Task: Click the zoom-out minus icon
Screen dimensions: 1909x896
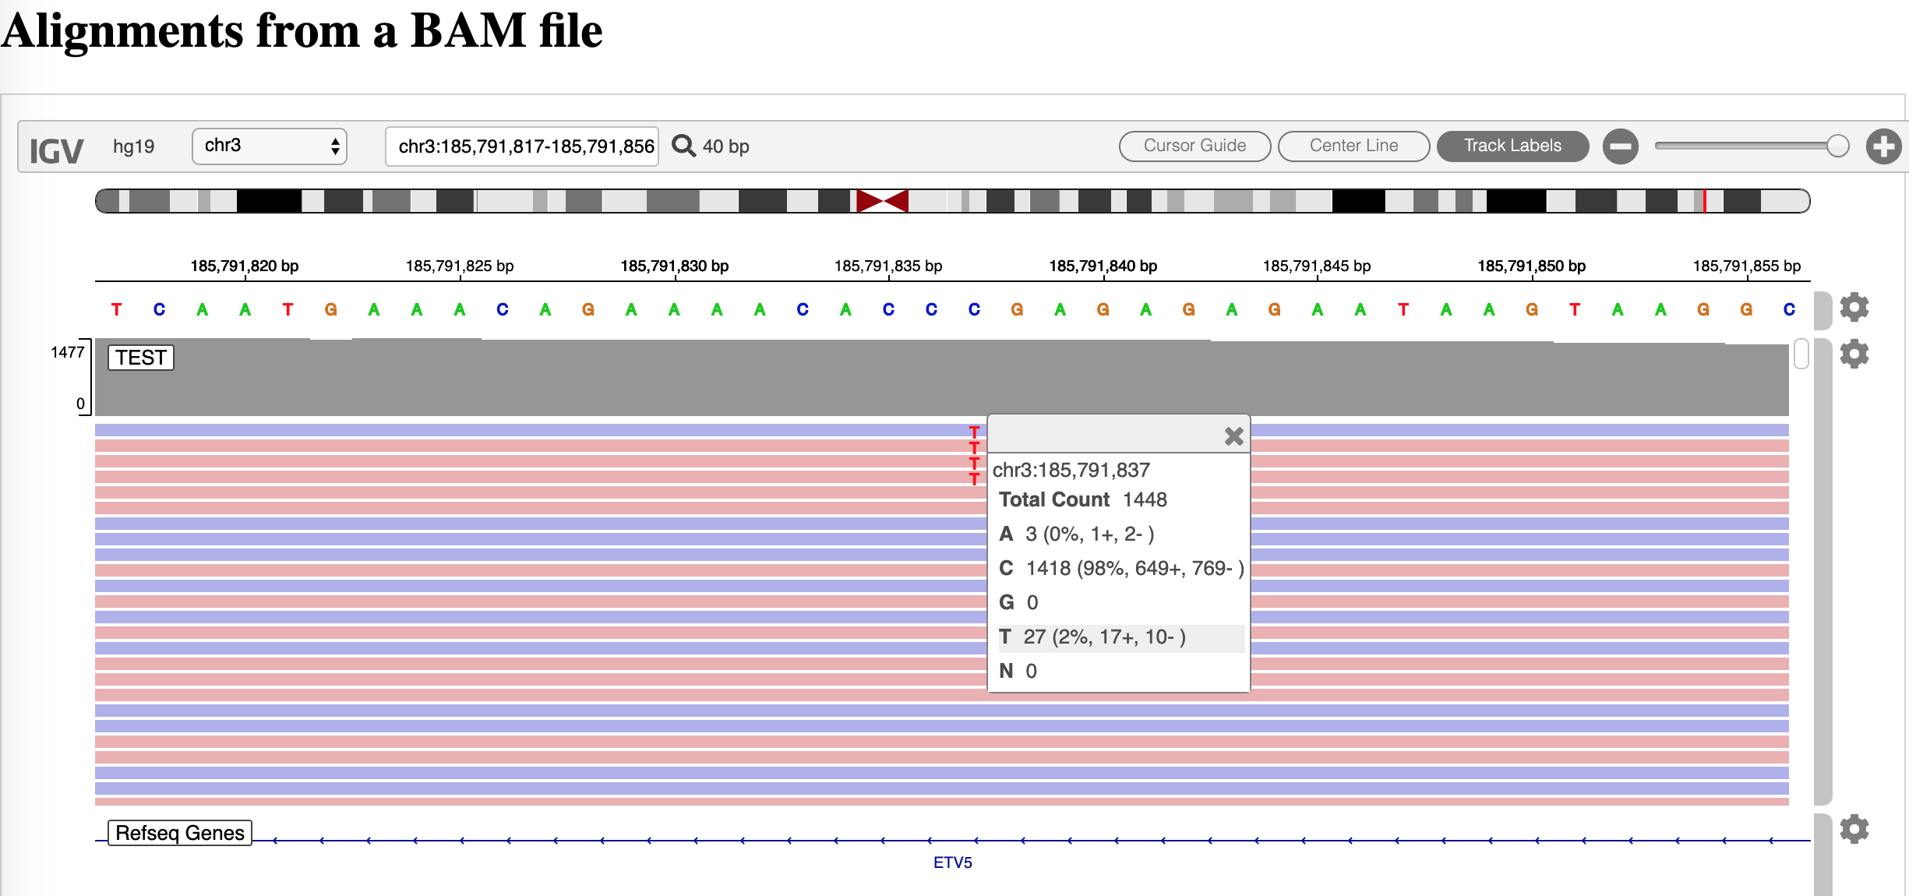Action: pyautogui.click(x=1621, y=146)
